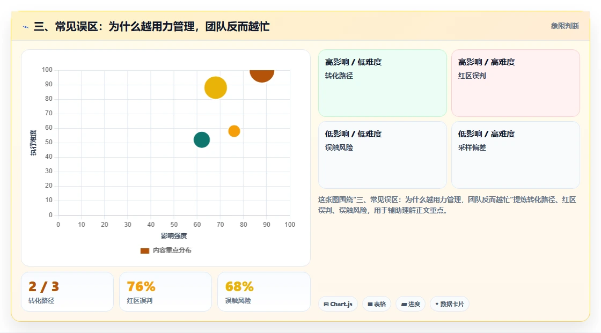The image size is (601, 333).
Task: Click the 进度 chip's progress icon
Action: click(404, 304)
